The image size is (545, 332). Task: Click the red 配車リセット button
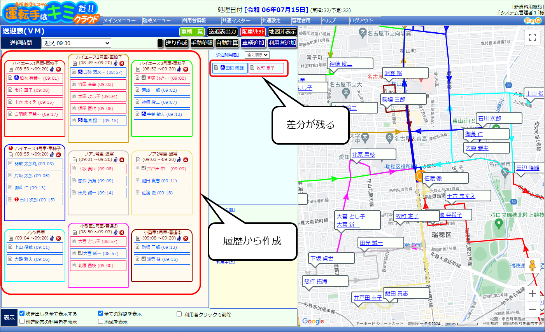[x=253, y=31]
